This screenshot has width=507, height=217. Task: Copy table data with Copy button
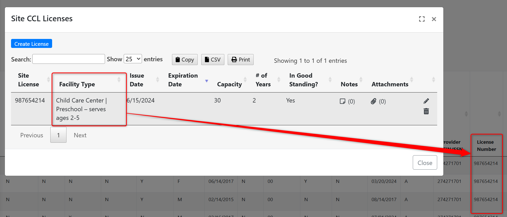pos(185,59)
